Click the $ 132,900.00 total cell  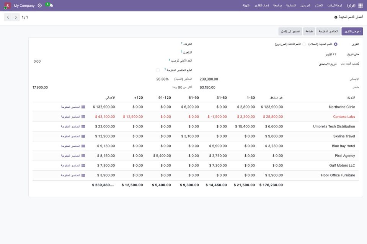(104, 107)
